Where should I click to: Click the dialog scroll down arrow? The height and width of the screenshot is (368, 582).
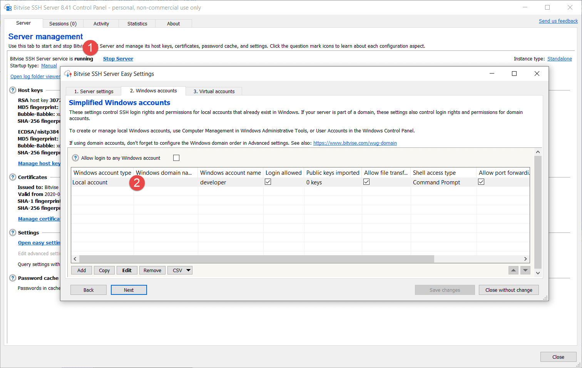click(x=538, y=273)
